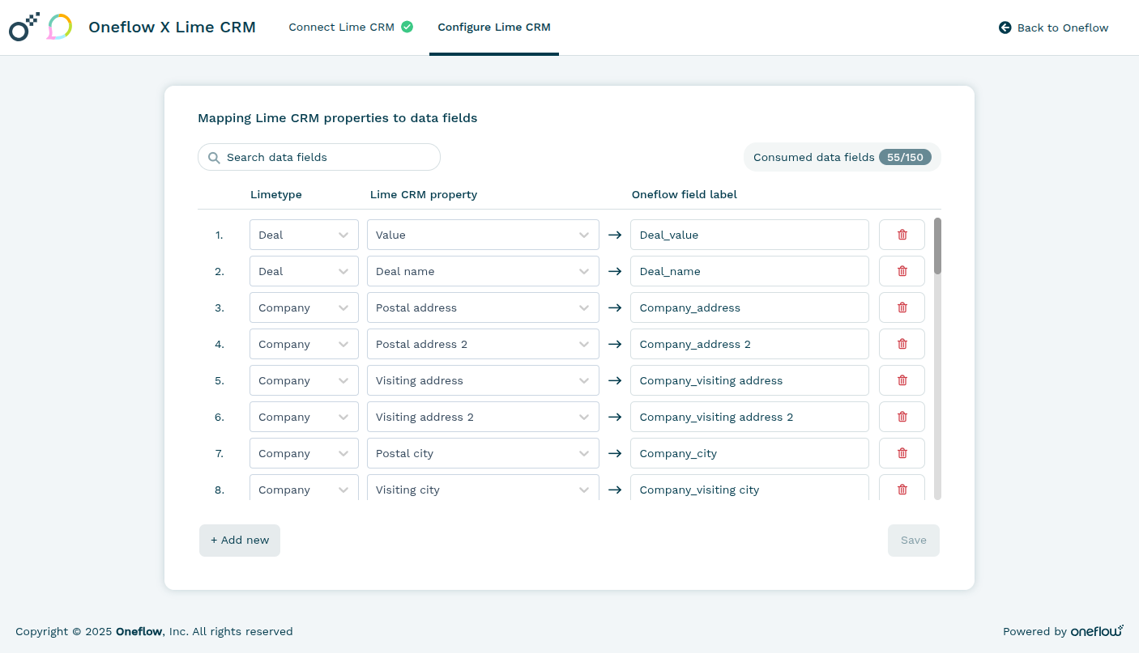The width and height of the screenshot is (1139, 653).
Task: Open Limetype dropdown in row 1
Action: 304,235
